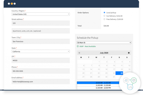The image size is (143, 95).
Task: Click the $16.00 total value
Action: [x=106, y=26]
